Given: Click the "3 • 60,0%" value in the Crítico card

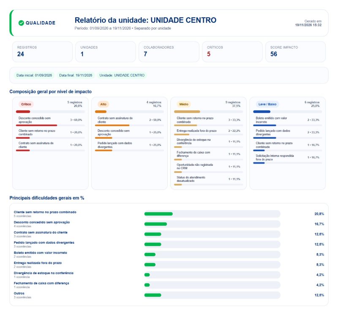Looking at the screenshot, I should coord(76,120).
